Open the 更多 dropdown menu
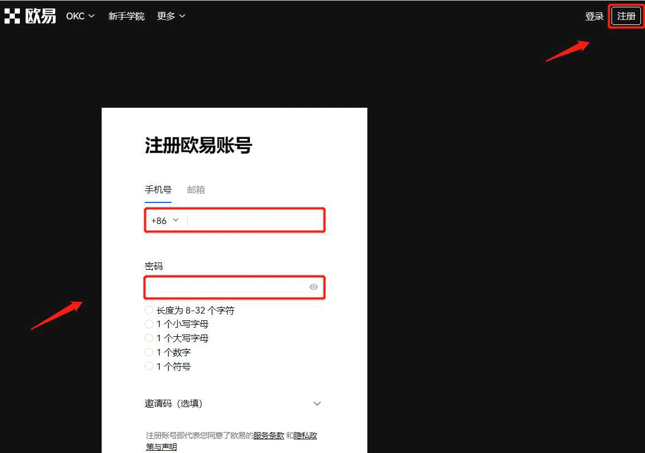Image resolution: width=645 pixels, height=453 pixels. 169,16
